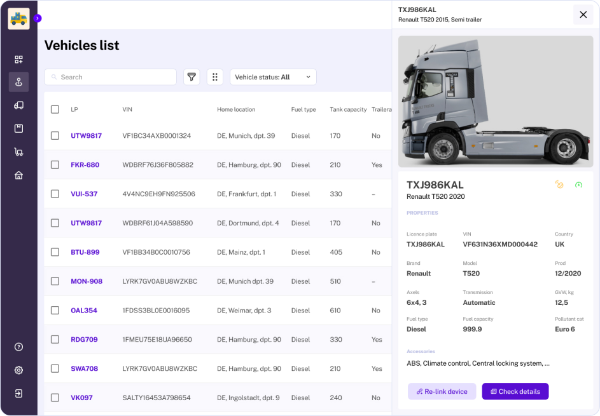This screenshot has height=416, width=600.
Task: Open the vehicles section via truck sidebar icon
Action: click(18, 105)
